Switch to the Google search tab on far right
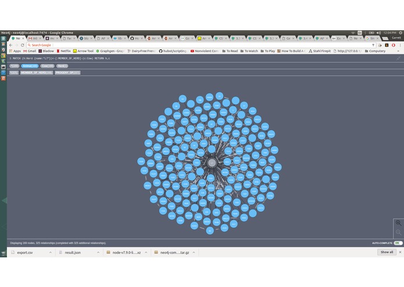Screen dimensions: 404x287 tap(372, 38)
